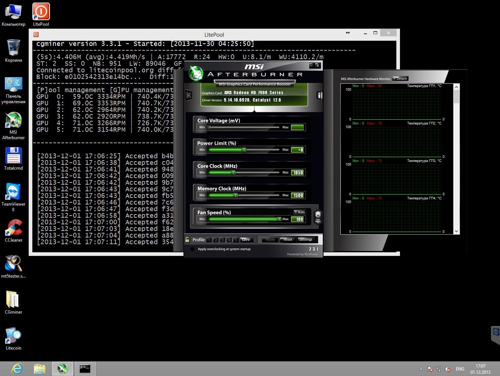Select profile slot 3
Viewport: 500px width, 376px height.
coord(222,240)
